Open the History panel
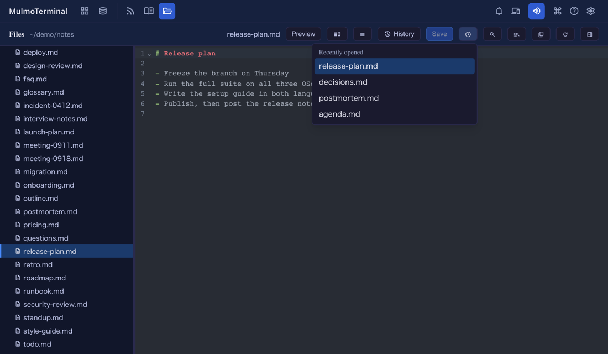This screenshot has height=354, width=608. click(x=399, y=34)
